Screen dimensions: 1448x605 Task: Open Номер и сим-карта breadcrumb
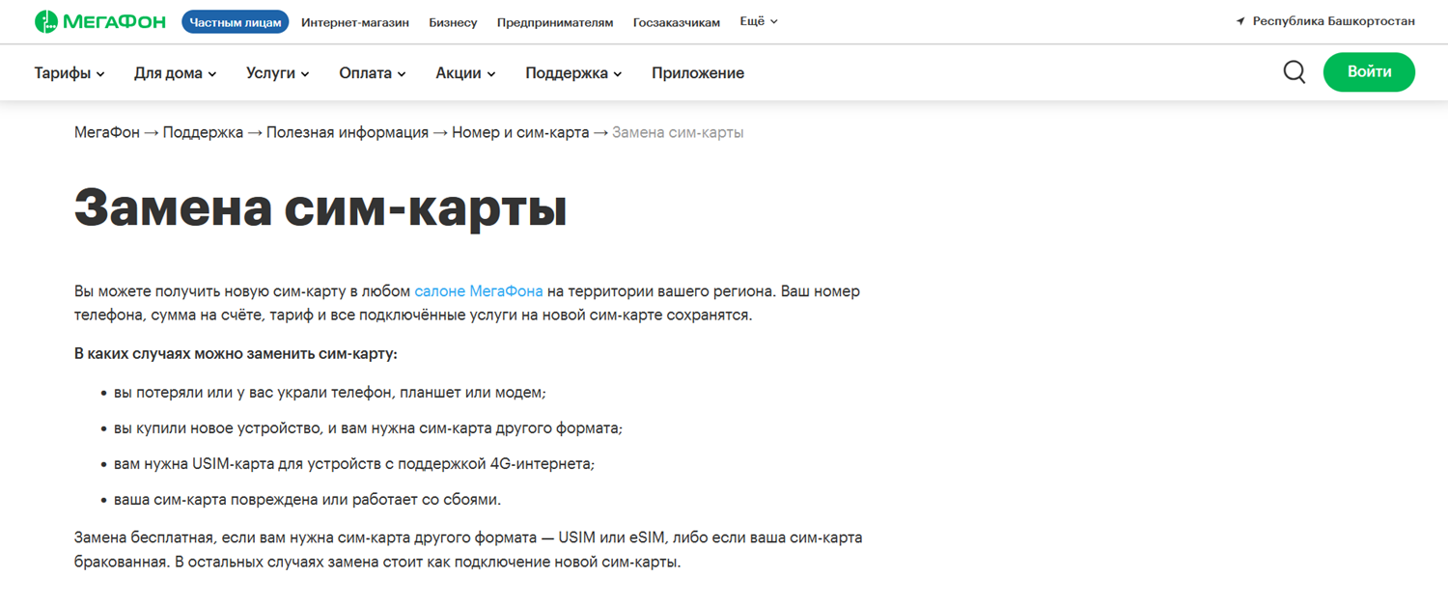[520, 133]
